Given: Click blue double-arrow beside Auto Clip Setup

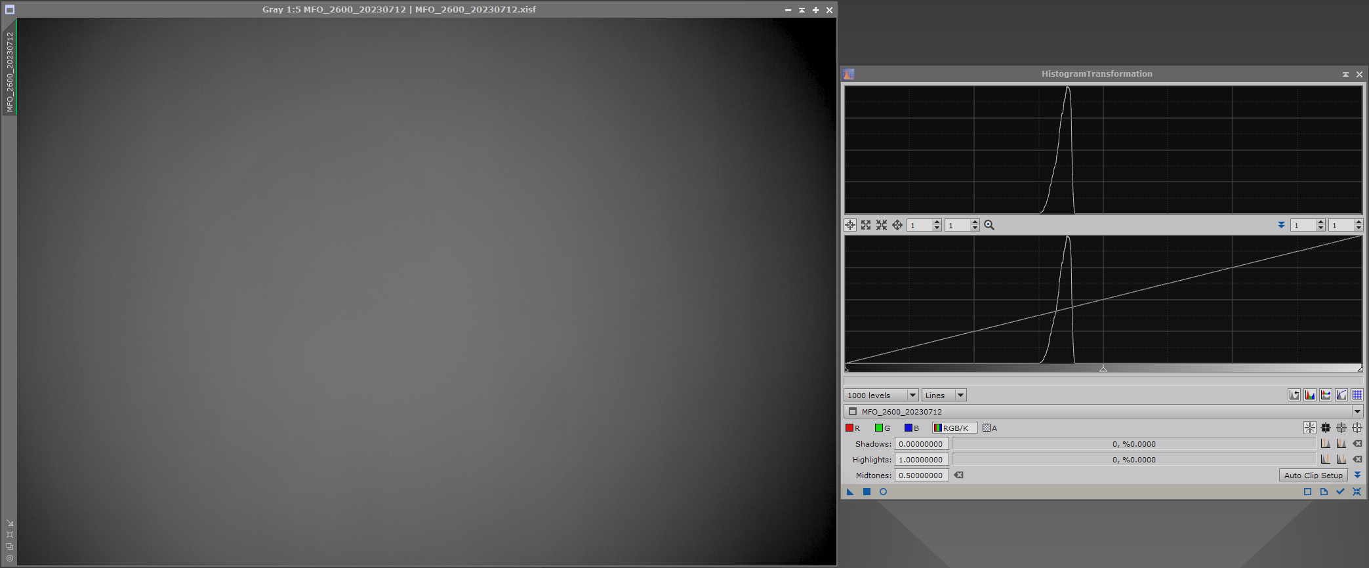Looking at the screenshot, I should (x=1357, y=475).
